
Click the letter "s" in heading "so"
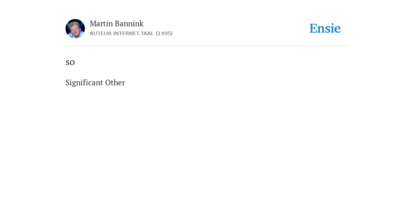click(x=68, y=63)
